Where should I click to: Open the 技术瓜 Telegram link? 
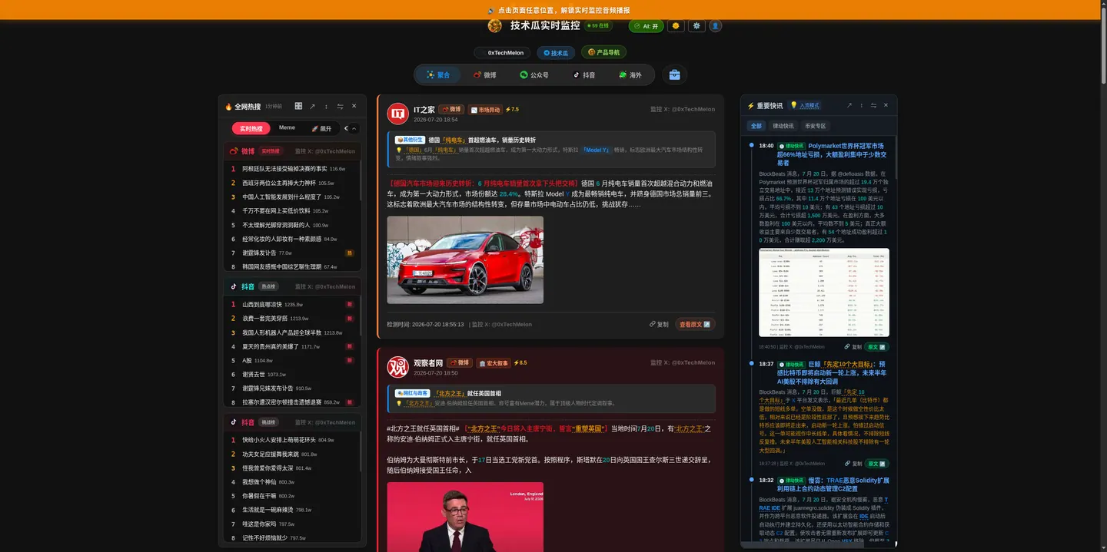(x=556, y=53)
